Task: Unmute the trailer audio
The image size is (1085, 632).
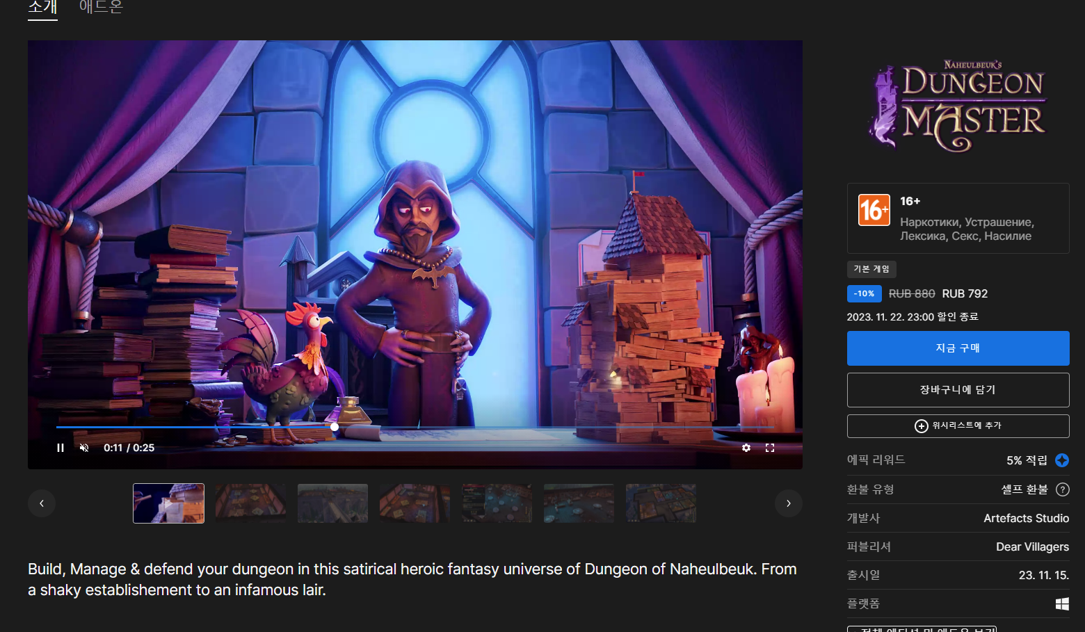Action: point(84,448)
